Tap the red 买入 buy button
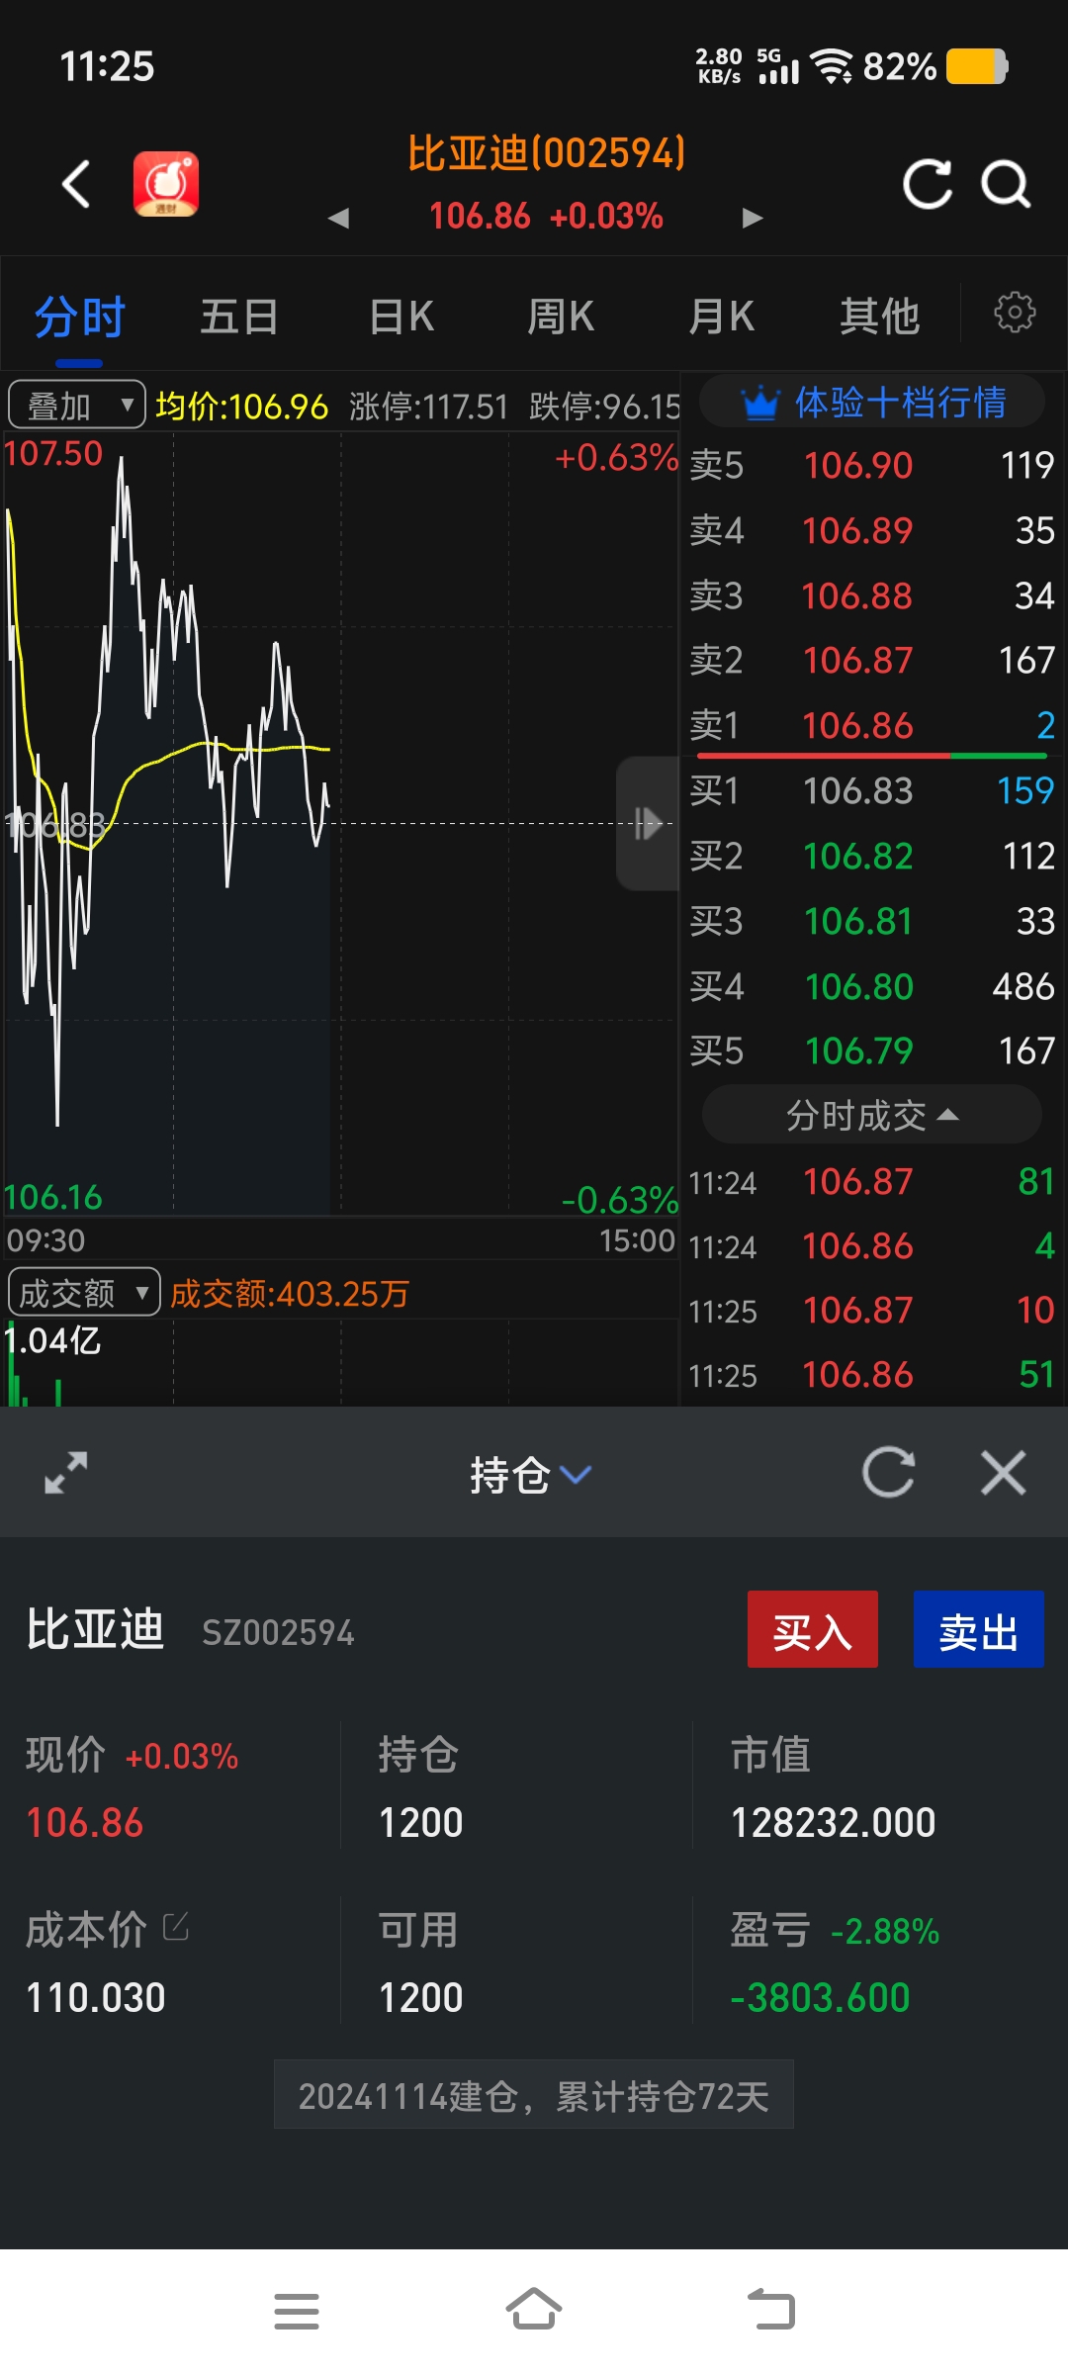The image size is (1068, 2374). tap(813, 1629)
